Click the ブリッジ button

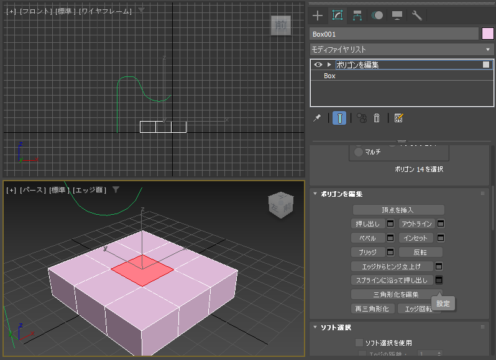tap(368, 252)
